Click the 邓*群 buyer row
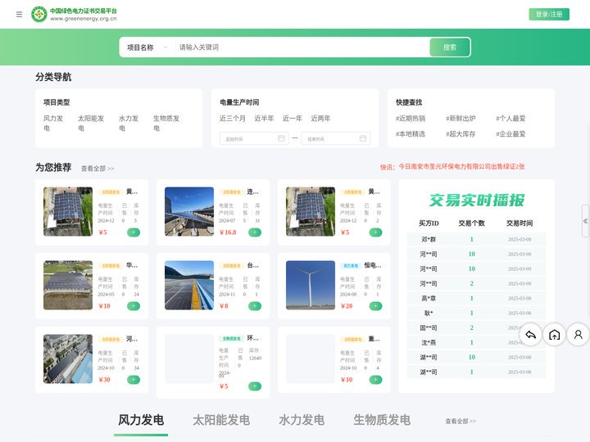 [476, 239]
